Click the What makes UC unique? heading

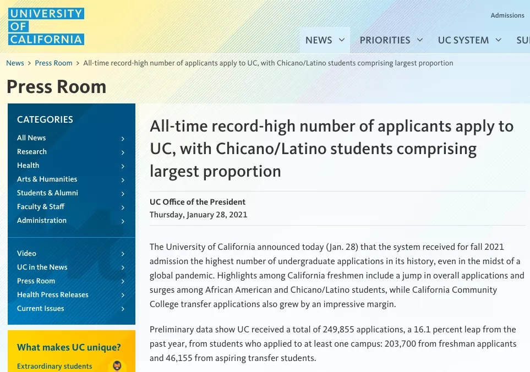[69, 347]
